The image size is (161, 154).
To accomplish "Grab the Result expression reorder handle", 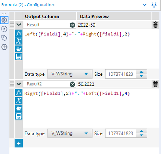I will point(12,25).
